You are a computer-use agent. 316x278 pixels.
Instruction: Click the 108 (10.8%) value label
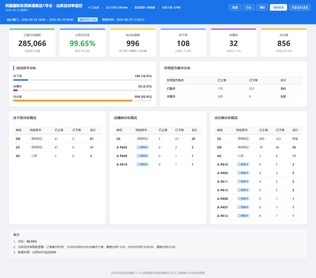[143, 76]
